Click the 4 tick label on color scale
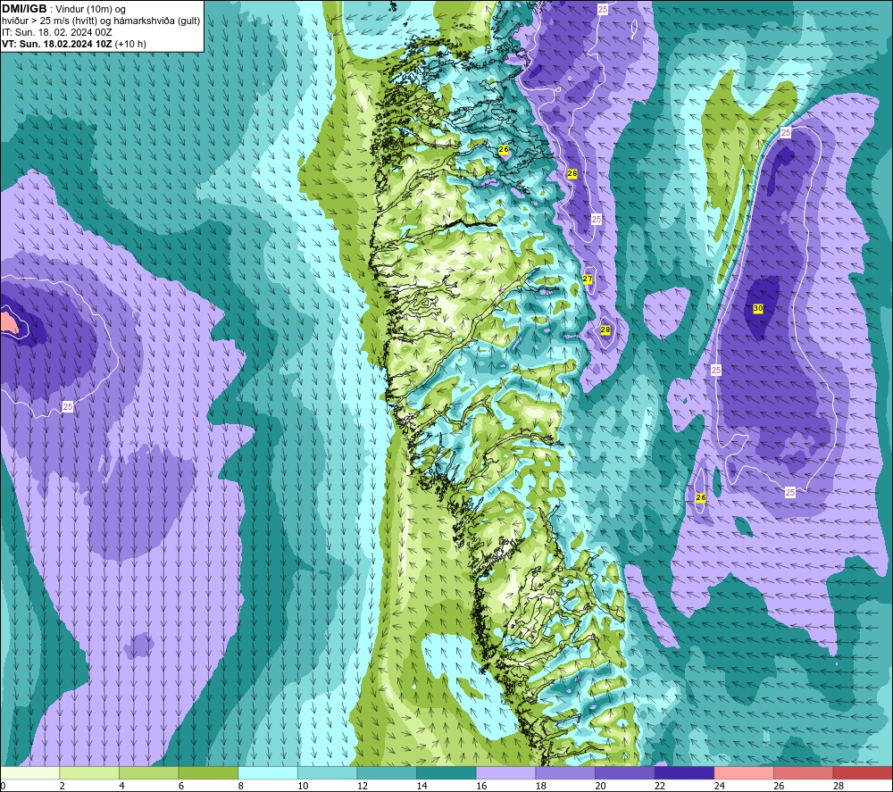Screen dimensions: 893x792 (x=121, y=786)
